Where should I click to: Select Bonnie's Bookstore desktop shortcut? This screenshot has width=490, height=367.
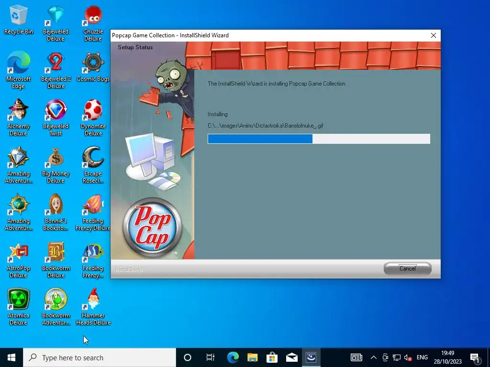pos(56,213)
